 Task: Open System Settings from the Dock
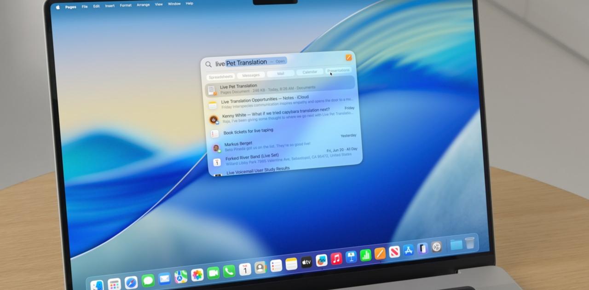tap(437, 247)
